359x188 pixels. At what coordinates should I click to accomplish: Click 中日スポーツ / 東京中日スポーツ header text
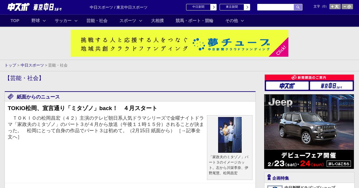tap(118, 7)
